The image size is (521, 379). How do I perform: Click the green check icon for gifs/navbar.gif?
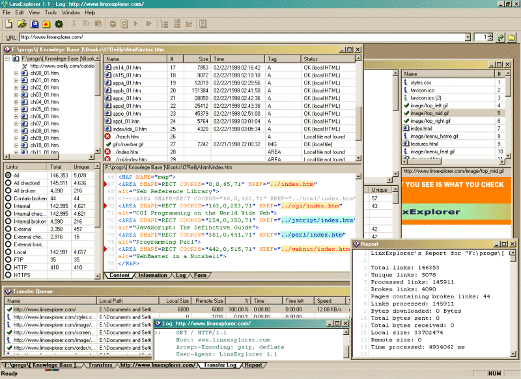click(108, 144)
